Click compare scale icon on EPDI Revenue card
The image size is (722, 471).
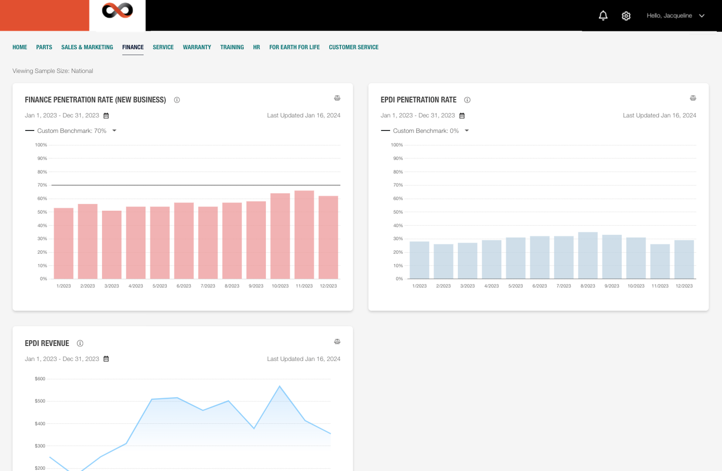coord(337,341)
